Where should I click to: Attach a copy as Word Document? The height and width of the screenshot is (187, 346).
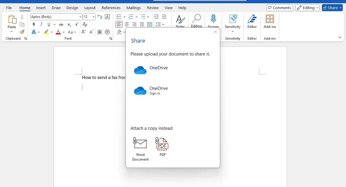[140, 149]
